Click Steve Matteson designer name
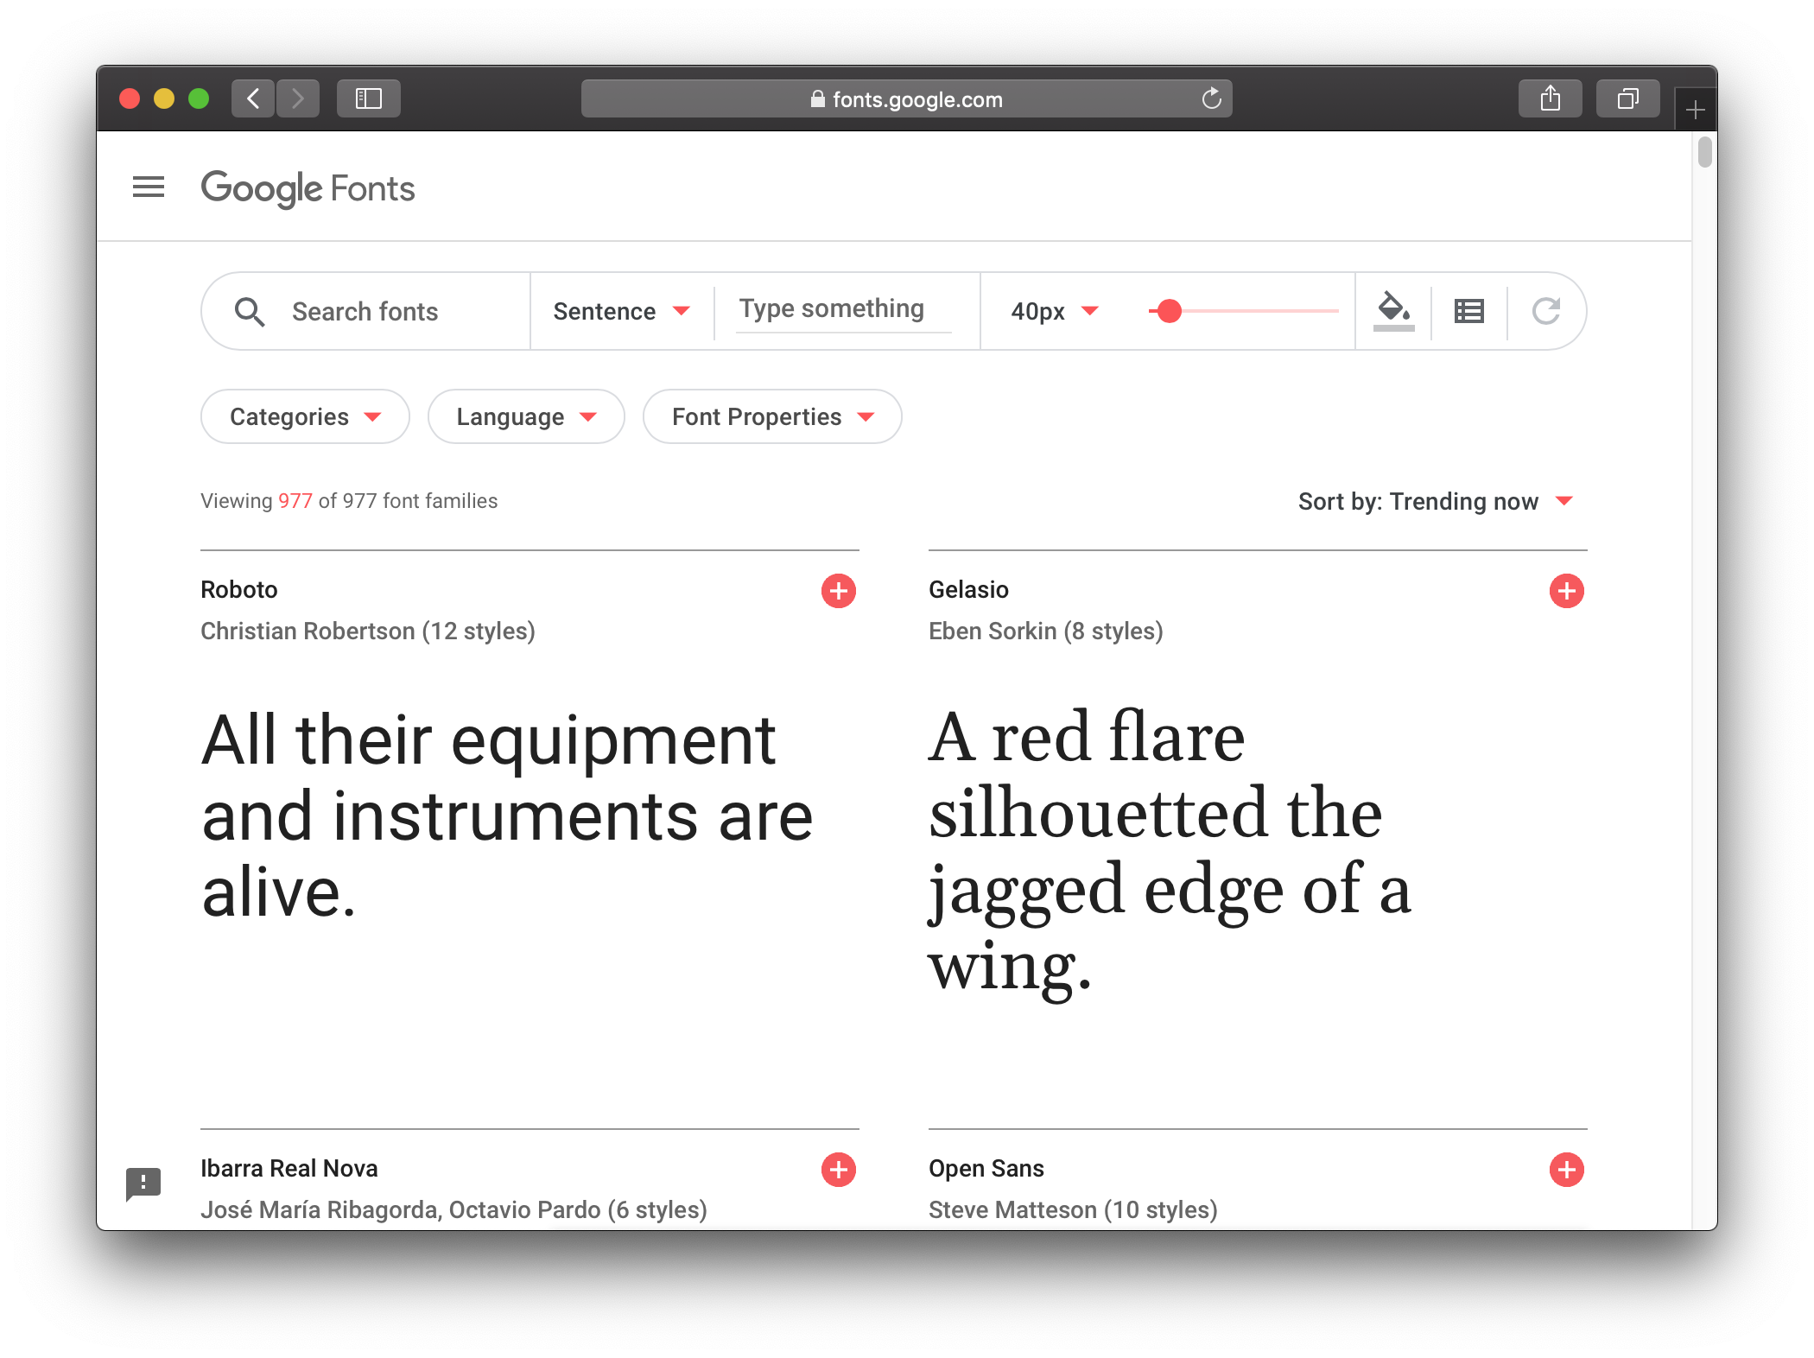Image resolution: width=1814 pixels, height=1358 pixels. tap(1012, 1210)
